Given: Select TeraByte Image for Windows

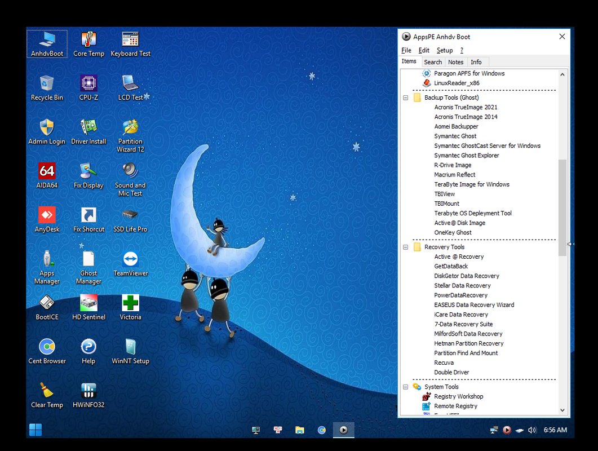Looking at the screenshot, I should coord(472,184).
